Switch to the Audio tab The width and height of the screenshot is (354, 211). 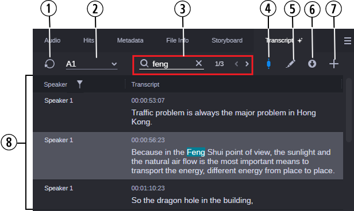point(52,40)
